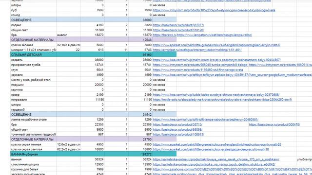Click the 'аналог' note cell
312x175 pixels.
click(68, 35)
